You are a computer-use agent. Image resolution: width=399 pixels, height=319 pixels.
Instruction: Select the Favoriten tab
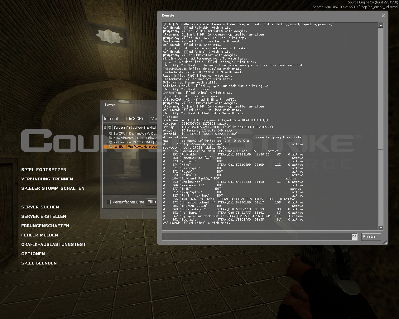(135, 118)
